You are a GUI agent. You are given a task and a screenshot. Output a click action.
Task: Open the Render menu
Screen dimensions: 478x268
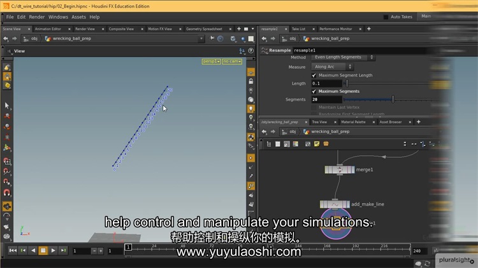pyautogui.click(x=36, y=17)
